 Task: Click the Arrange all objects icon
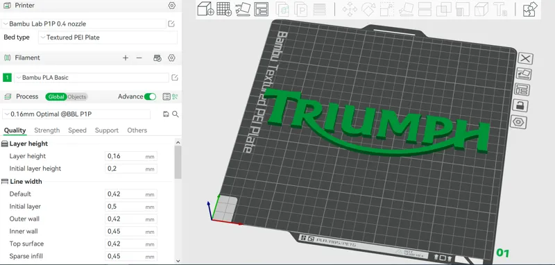point(262,9)
